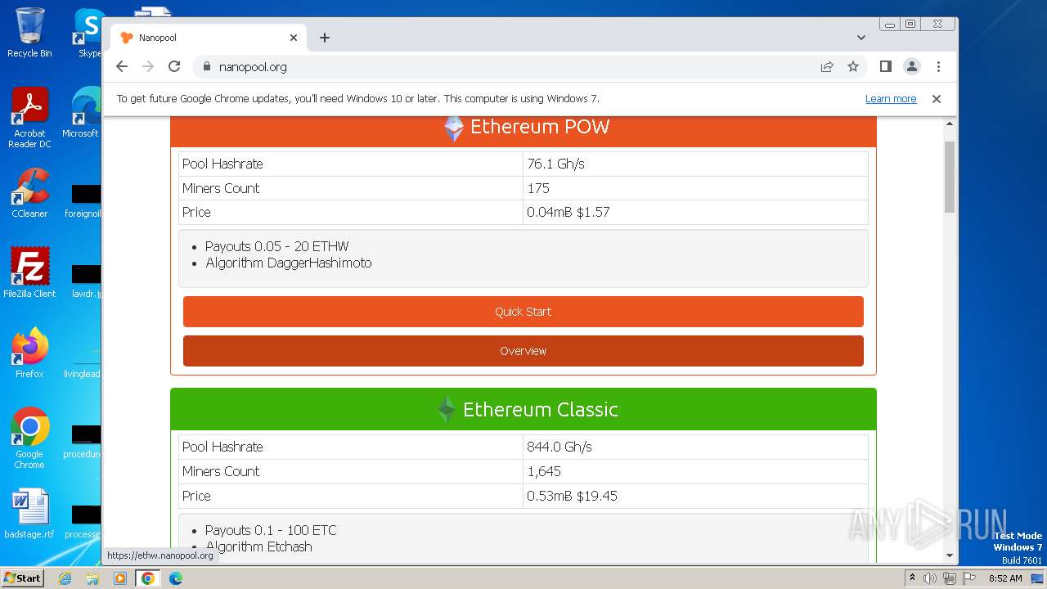Open the Chrome profile avatar
This screenshot has width=1047, height=589.
[x=912, y=66]
